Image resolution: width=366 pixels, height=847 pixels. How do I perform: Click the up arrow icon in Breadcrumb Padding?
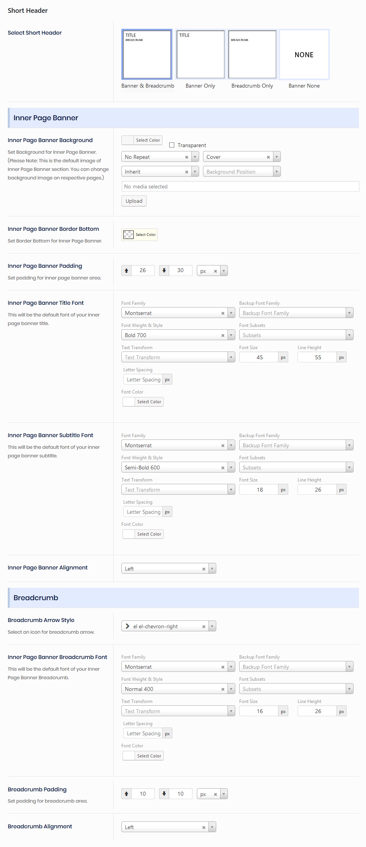126,794
